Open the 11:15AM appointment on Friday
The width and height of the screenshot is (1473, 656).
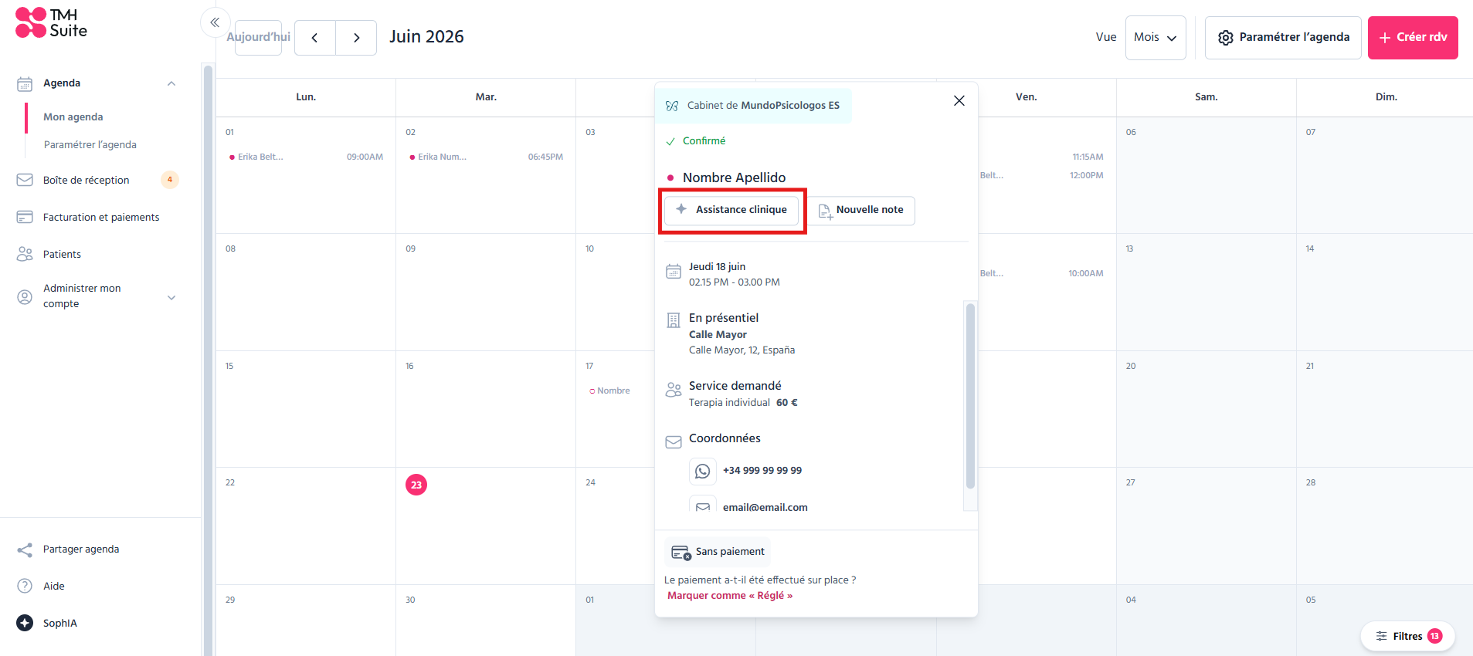click(1087, 157)
